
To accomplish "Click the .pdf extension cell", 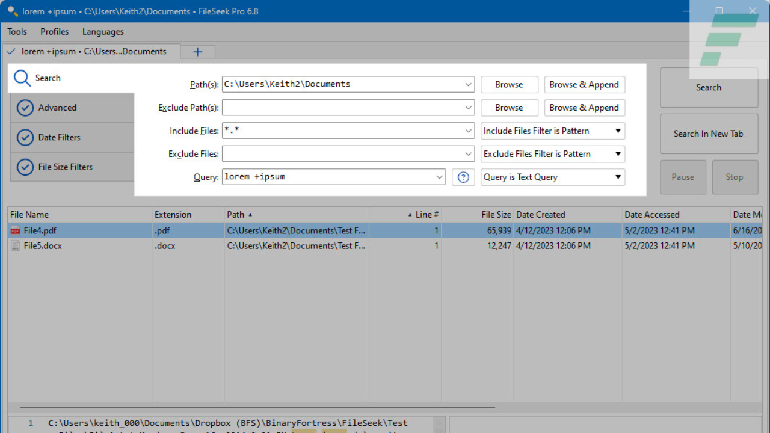I will coord(162,230).
